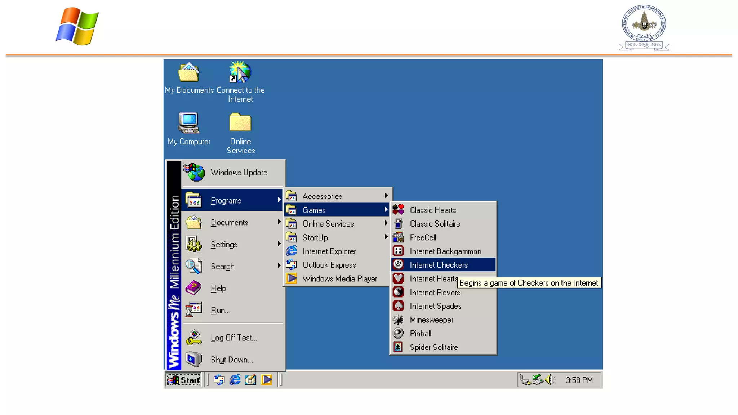This screenshot has width=738, height=415.
Task: Click Show Desktop quick launch icon
Action: tap(251, 380)
